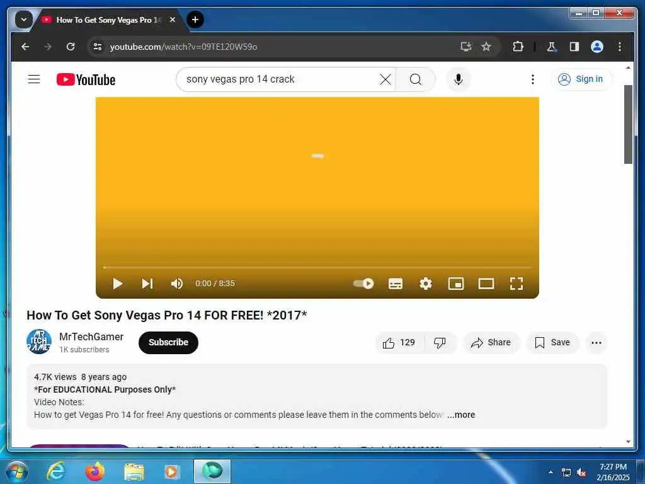Switch to miniplayer mode
Viewport: 645px width, 484px height.
click(456, 284)
